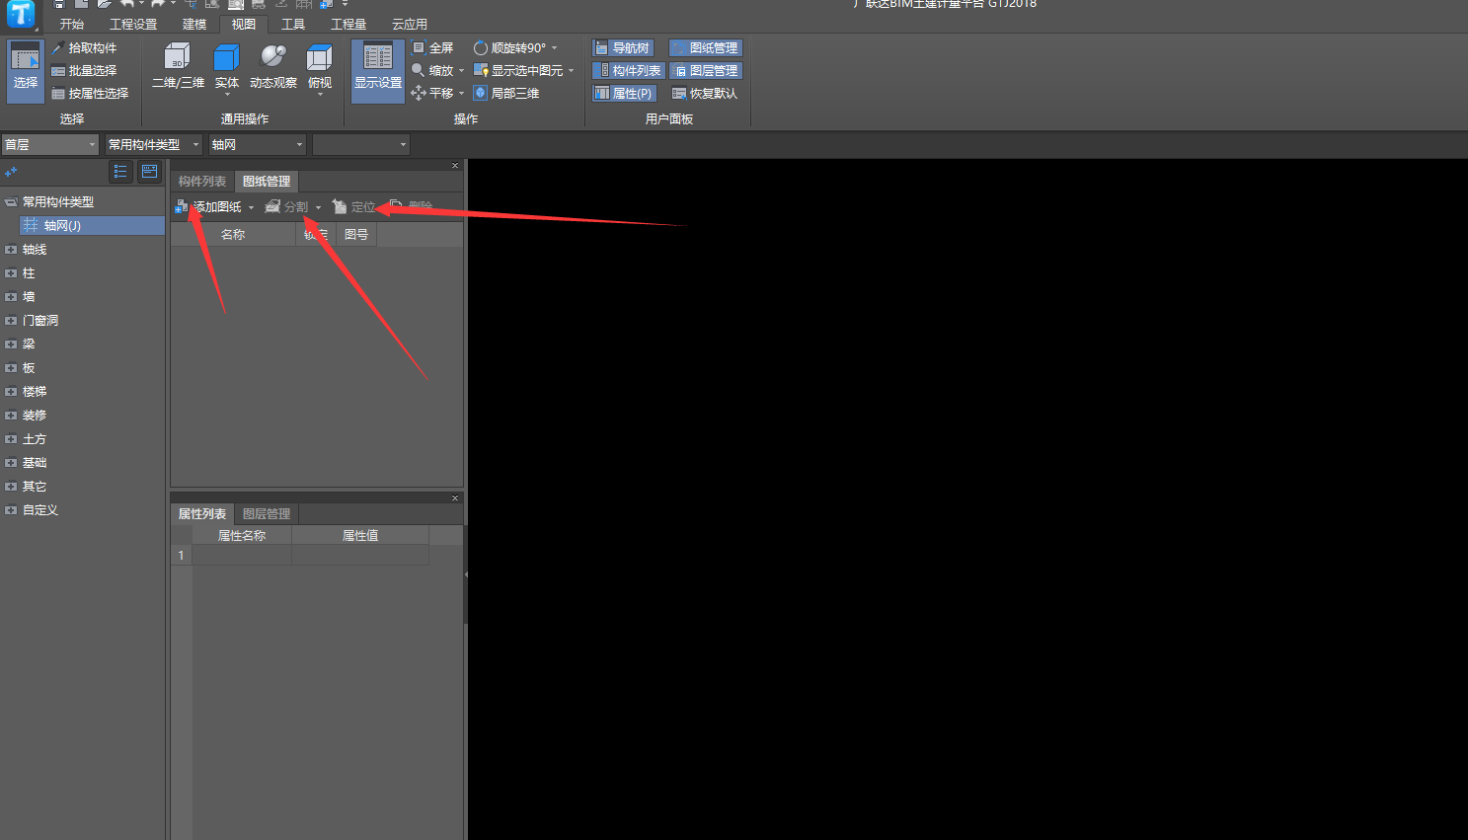Select the 轴网(J) tree item
The width and height of the screenshot is (1468, 840).
[92, 226]
